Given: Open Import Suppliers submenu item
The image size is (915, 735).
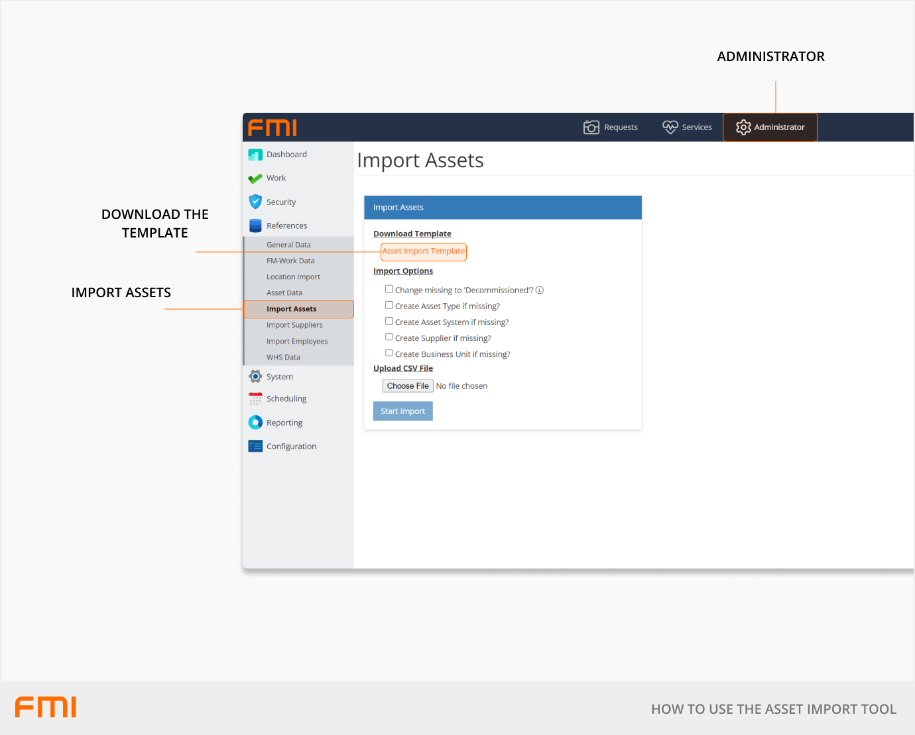Looking at the screenshot, I should [294, 325].
